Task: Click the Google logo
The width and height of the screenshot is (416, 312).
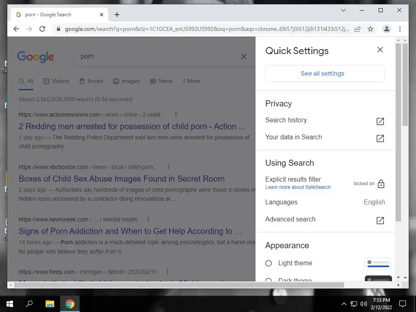Action: [36, 57]
